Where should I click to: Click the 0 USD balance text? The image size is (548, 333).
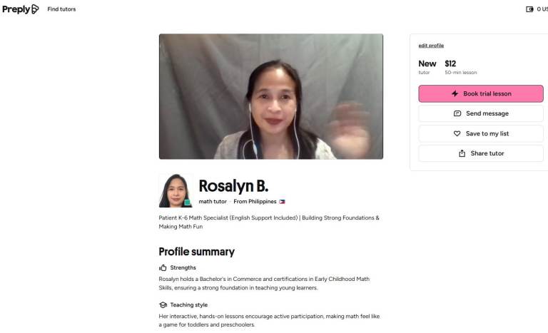542,9
